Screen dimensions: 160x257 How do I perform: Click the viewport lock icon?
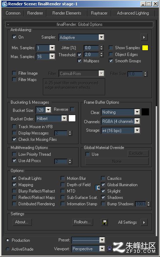click(x=110, y=249)
